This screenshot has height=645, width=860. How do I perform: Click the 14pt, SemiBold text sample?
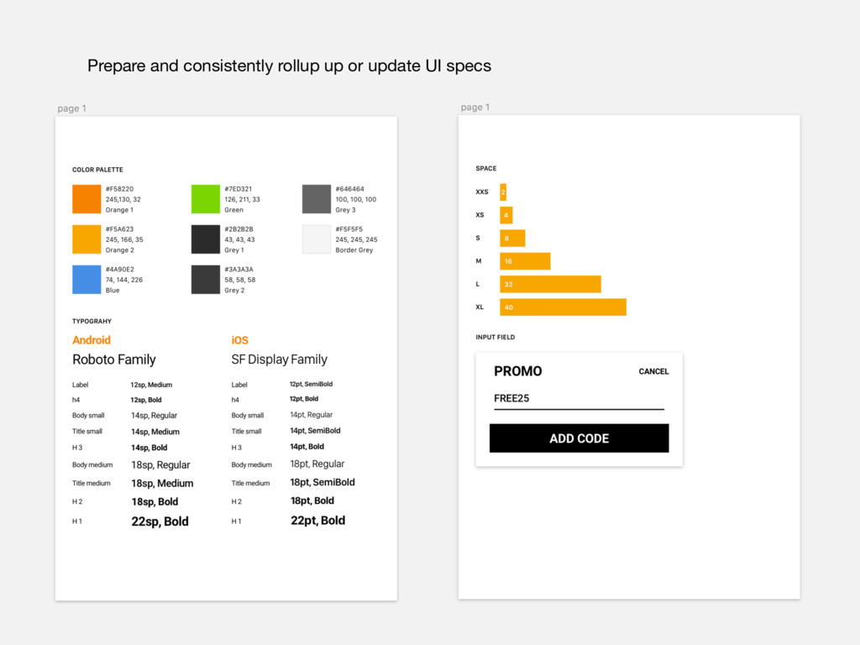pyautogui.click(x=316, y=431)
